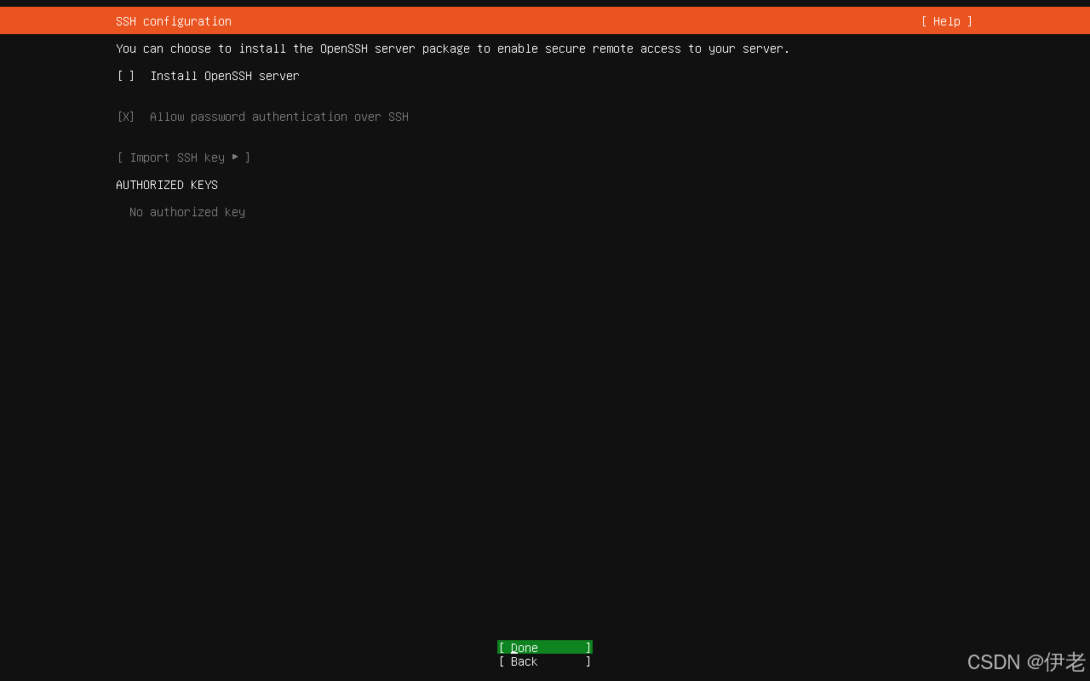Go back with the Back button
This screenshot has width=1090, height=681.
[545, 661]
